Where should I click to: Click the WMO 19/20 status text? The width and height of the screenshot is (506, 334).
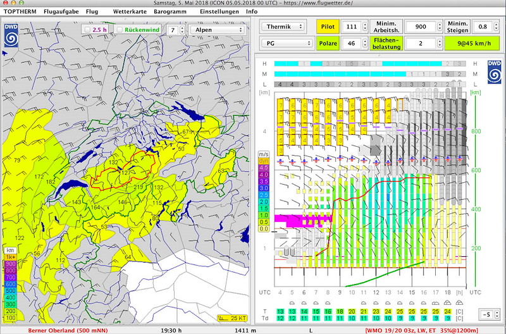click(x=421, y=330)
